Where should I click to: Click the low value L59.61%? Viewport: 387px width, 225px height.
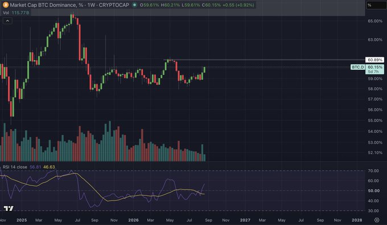pos(191,5)
